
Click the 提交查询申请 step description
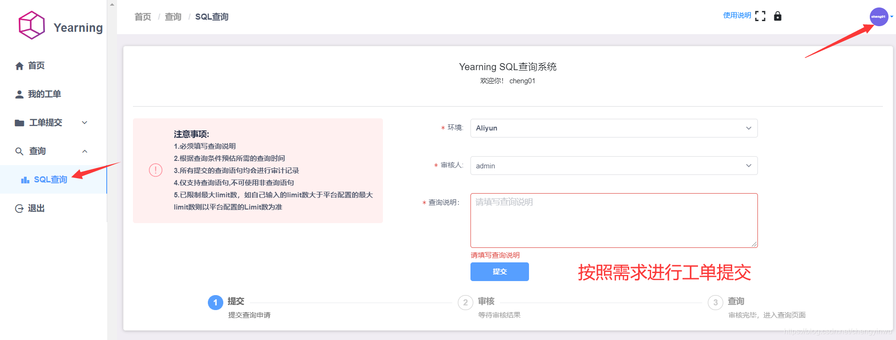coord(249,315)
